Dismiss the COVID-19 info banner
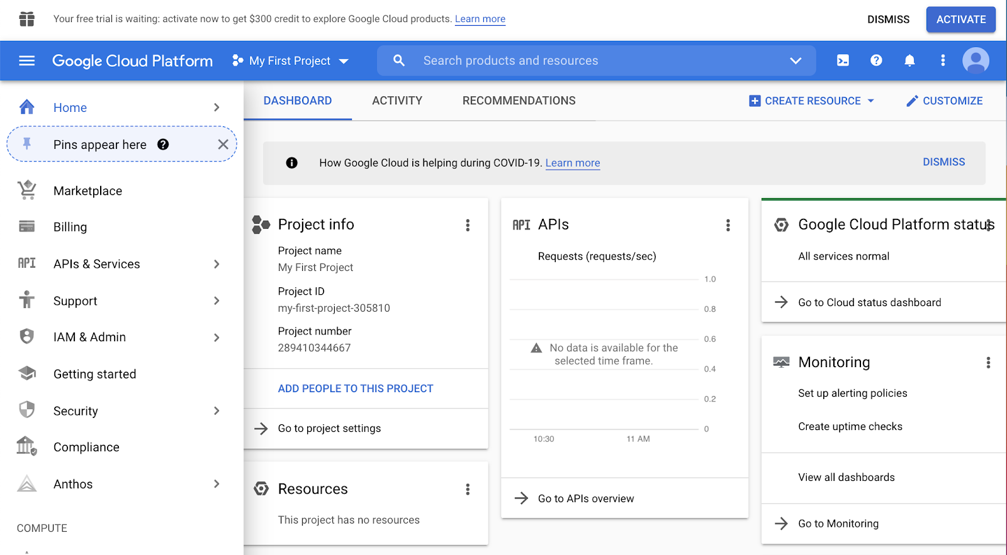 click(x=943, y=162)
